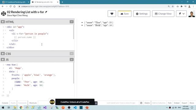Screen dimensions: 196x110
Task: Open Task View on the taskbar
Action: (9, 108)
